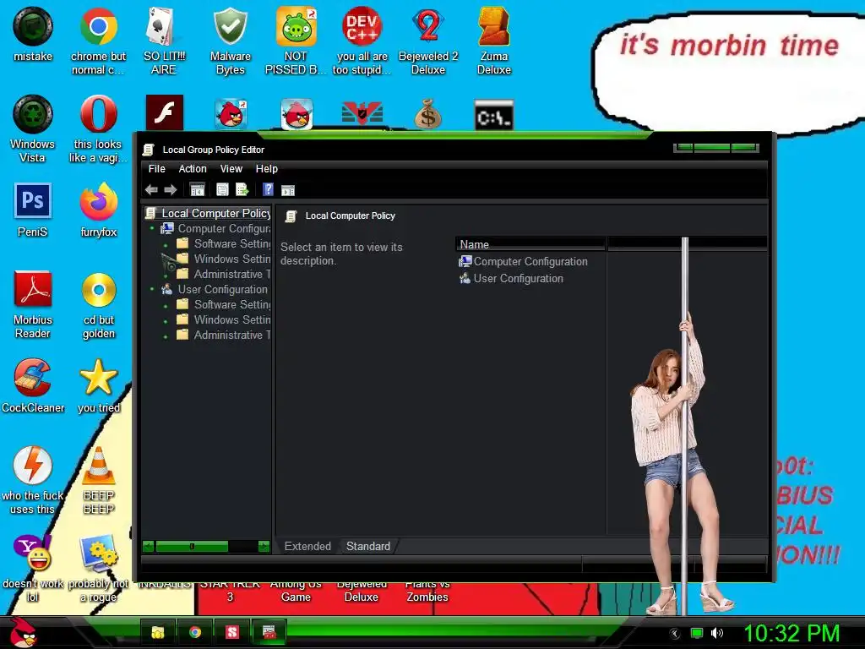Open Help with the blue question mark icon
The width and height of the screenshot is (865, 649).
point(268,190)
